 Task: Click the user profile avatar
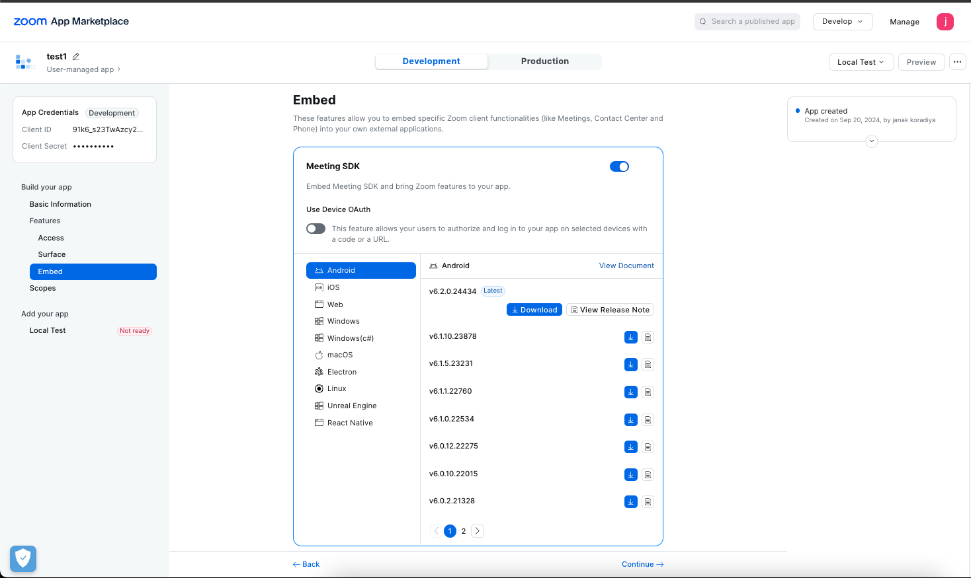[x=945, y=22]
